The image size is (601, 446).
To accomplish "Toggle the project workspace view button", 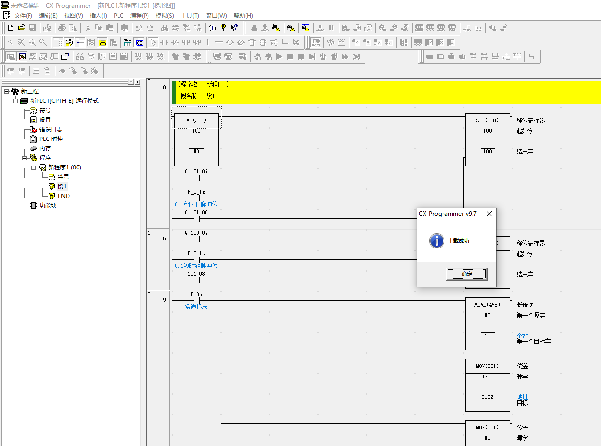I will tap(10, 57).
